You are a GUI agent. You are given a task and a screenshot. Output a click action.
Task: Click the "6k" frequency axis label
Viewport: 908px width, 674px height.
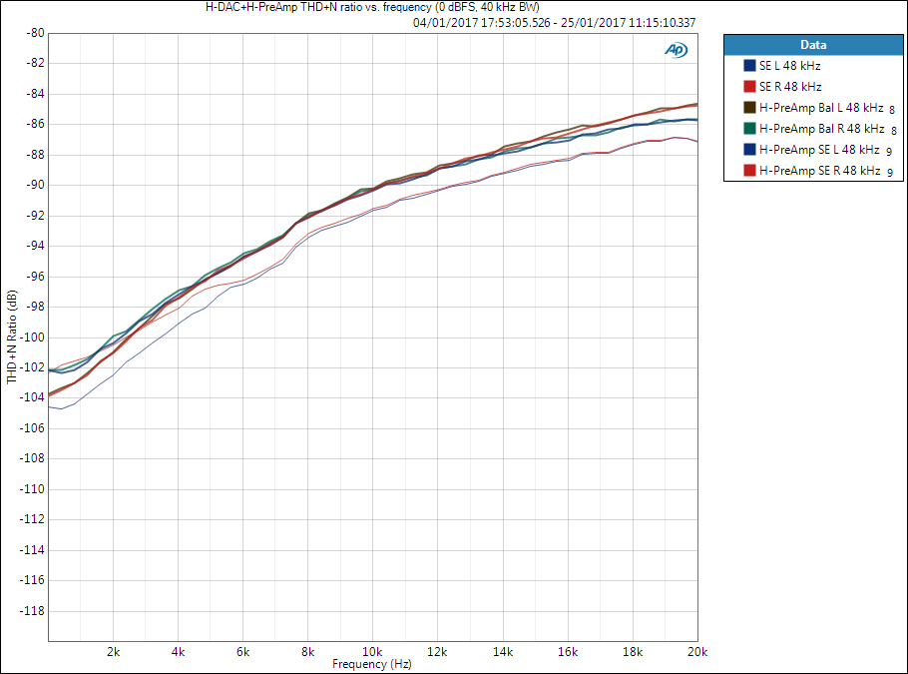coord(242,652)
